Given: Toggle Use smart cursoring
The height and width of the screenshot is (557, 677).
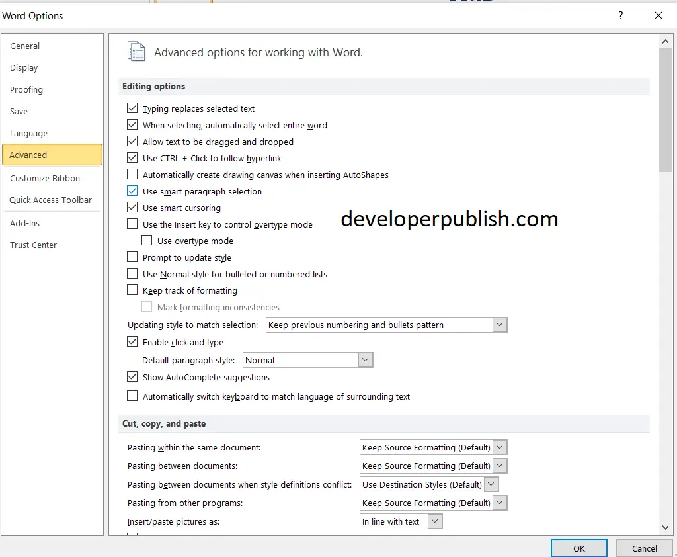Looking at the screenshot, I should coord(132,208).
